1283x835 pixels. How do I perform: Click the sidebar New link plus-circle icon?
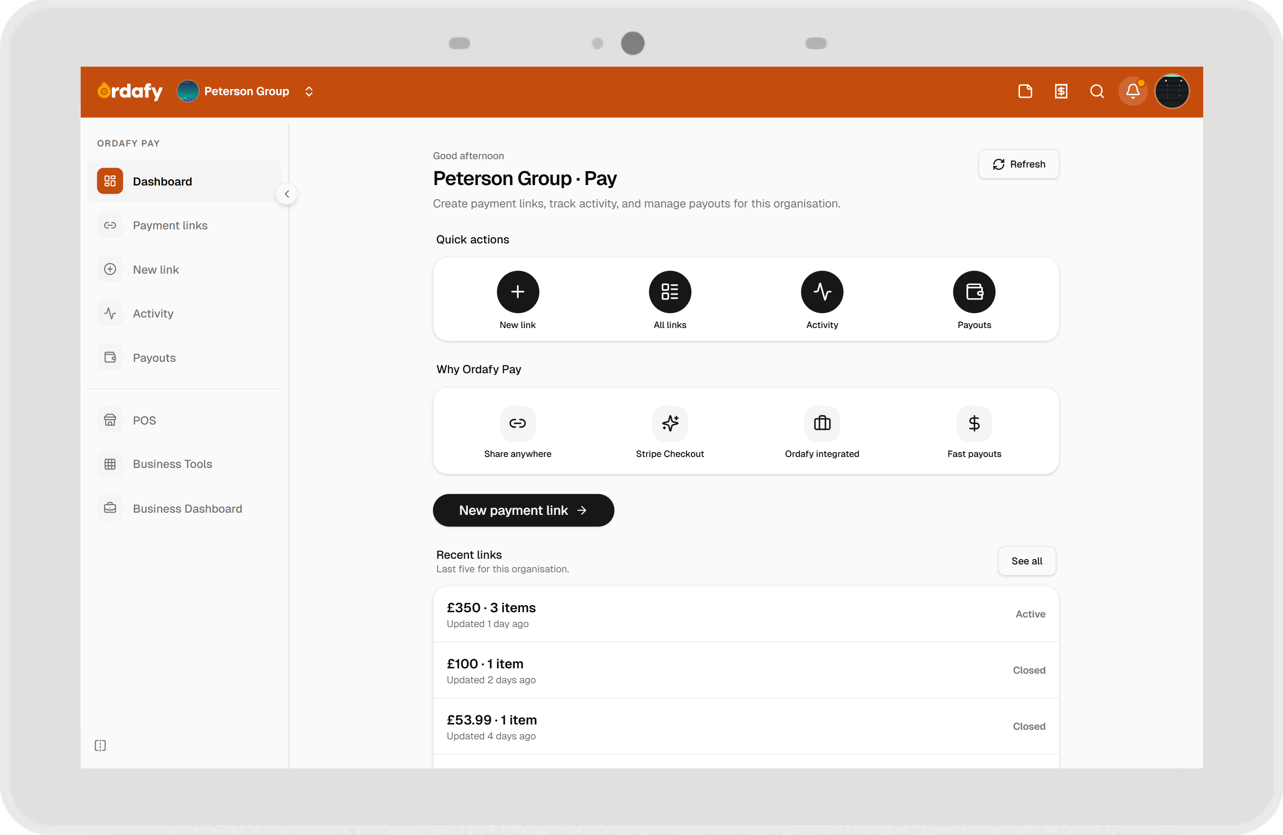(x=110, y=270)
